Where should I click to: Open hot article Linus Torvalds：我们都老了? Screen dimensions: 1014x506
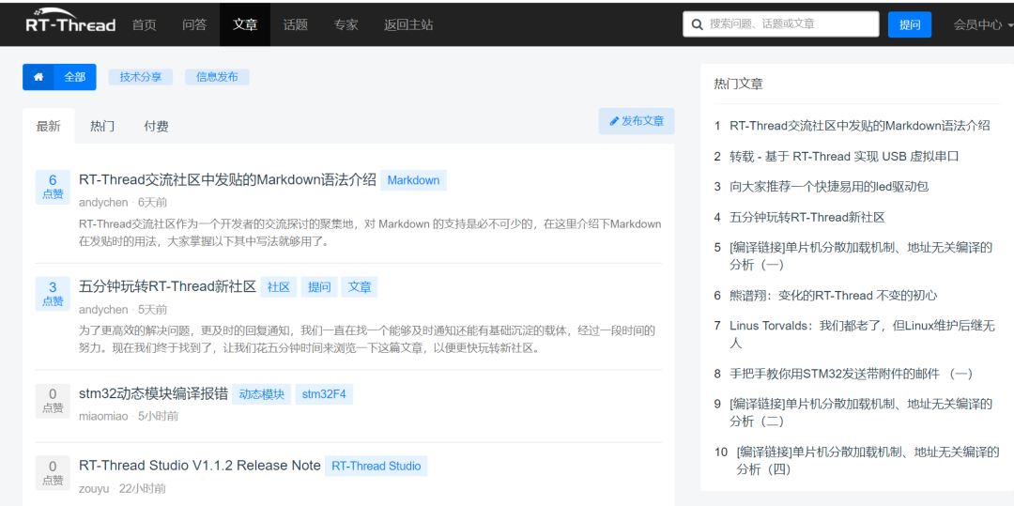point(862,334)
